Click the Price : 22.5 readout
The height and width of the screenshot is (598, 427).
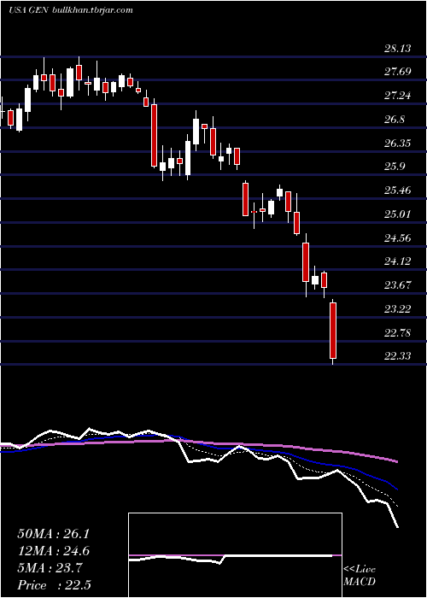[54, 585]
